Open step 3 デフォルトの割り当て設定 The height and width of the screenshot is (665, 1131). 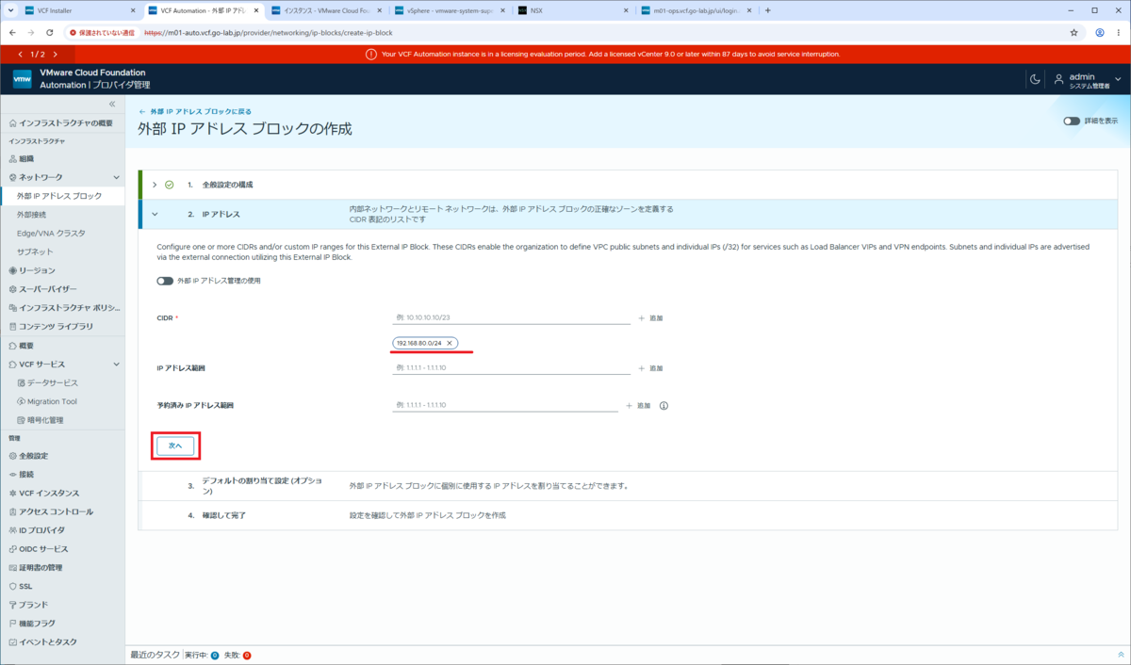point(628,486)
